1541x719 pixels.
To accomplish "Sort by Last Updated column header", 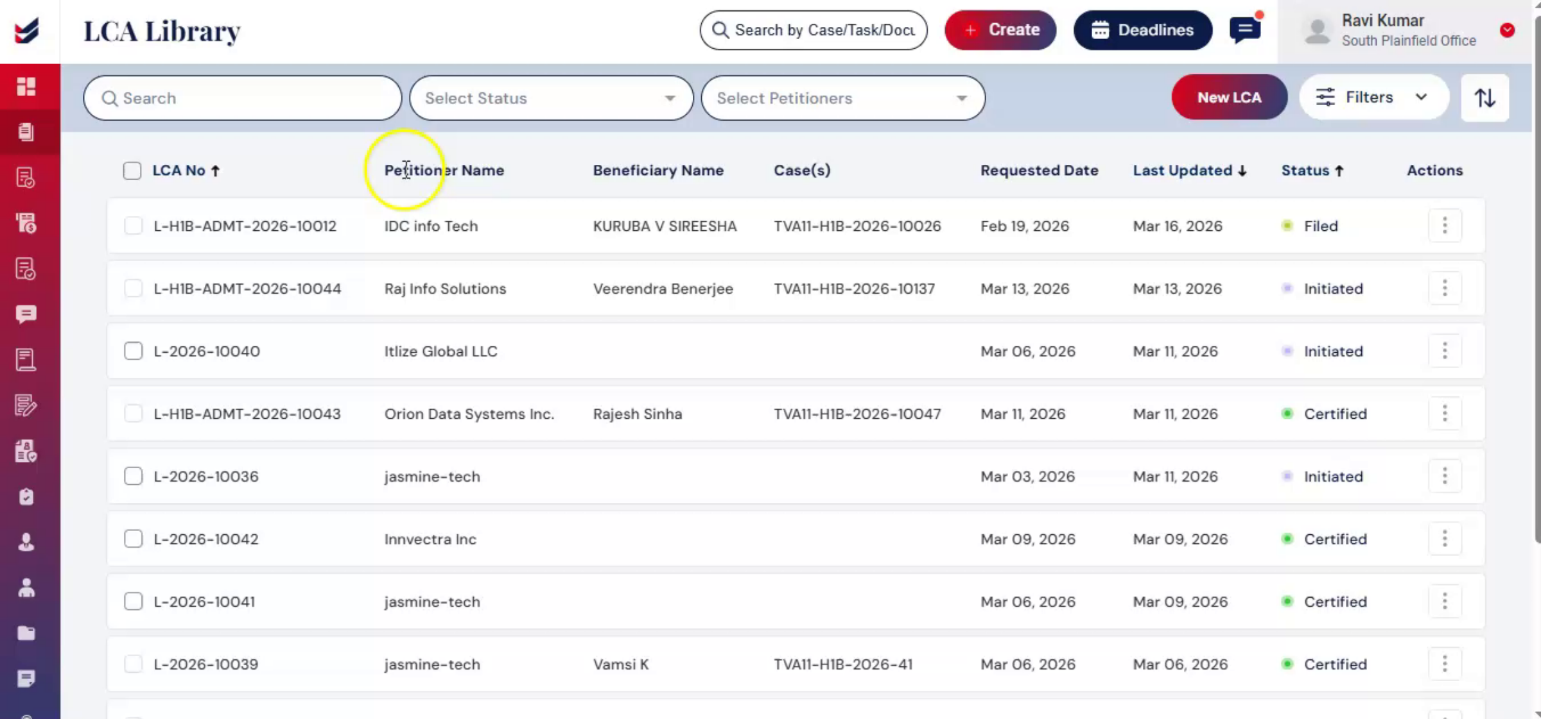I will pyautogui.click(x=1189, y=171).
